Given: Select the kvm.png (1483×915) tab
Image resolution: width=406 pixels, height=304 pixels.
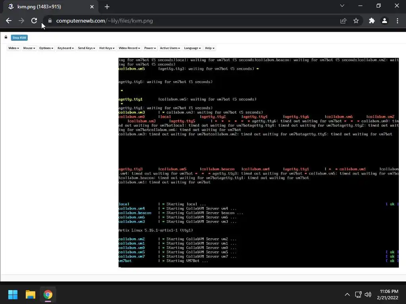Looking at the screenshot, I should 51,7.
